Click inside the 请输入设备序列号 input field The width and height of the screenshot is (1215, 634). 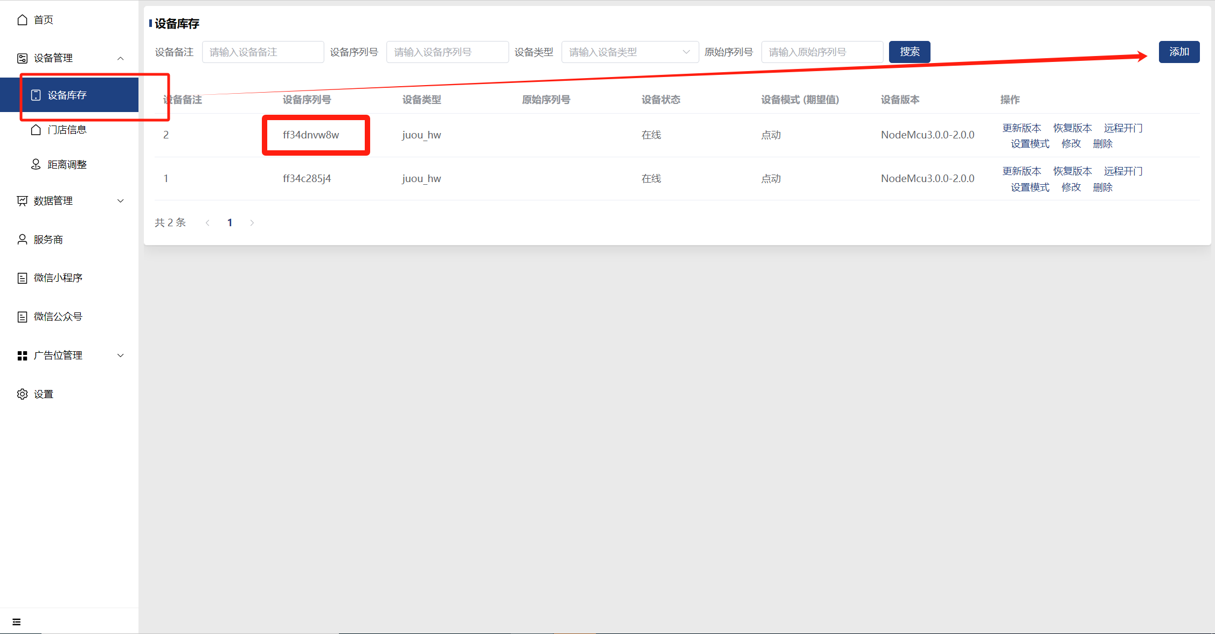(x=447, y=52)
